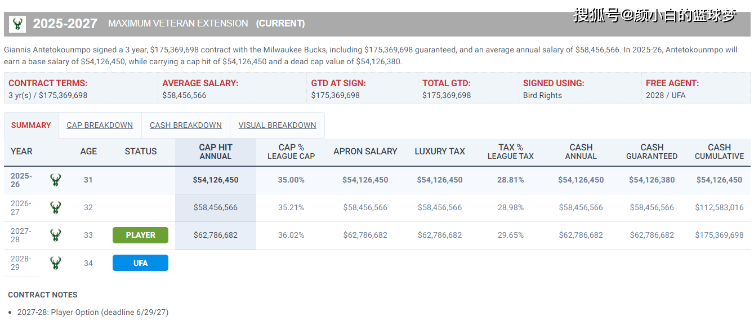Switch to the Summary tab
Viewport: 754px width, 329px height.
31,125
